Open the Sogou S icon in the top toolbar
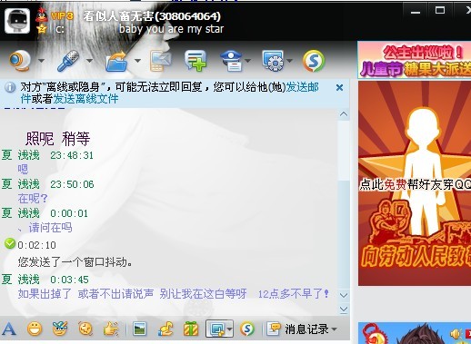Viewport: 471px width, 344px height. pyautogui.click(x=314, y=61)
